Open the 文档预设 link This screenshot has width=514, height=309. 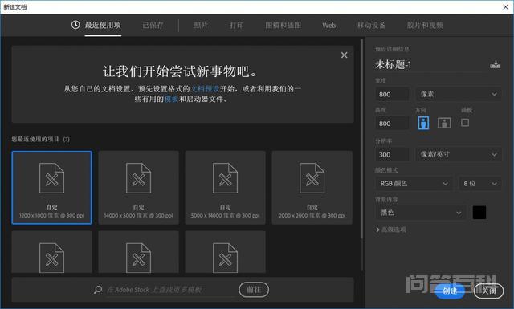[206, 89]
